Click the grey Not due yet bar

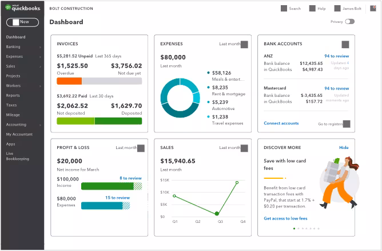[x=112, y=81]
